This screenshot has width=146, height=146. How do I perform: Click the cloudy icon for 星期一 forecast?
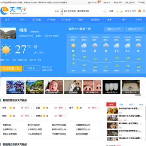(x=95, y=45)
